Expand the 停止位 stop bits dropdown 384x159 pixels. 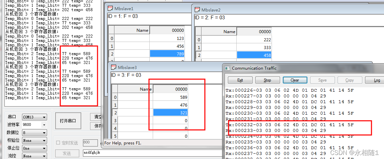click(34, 148)
